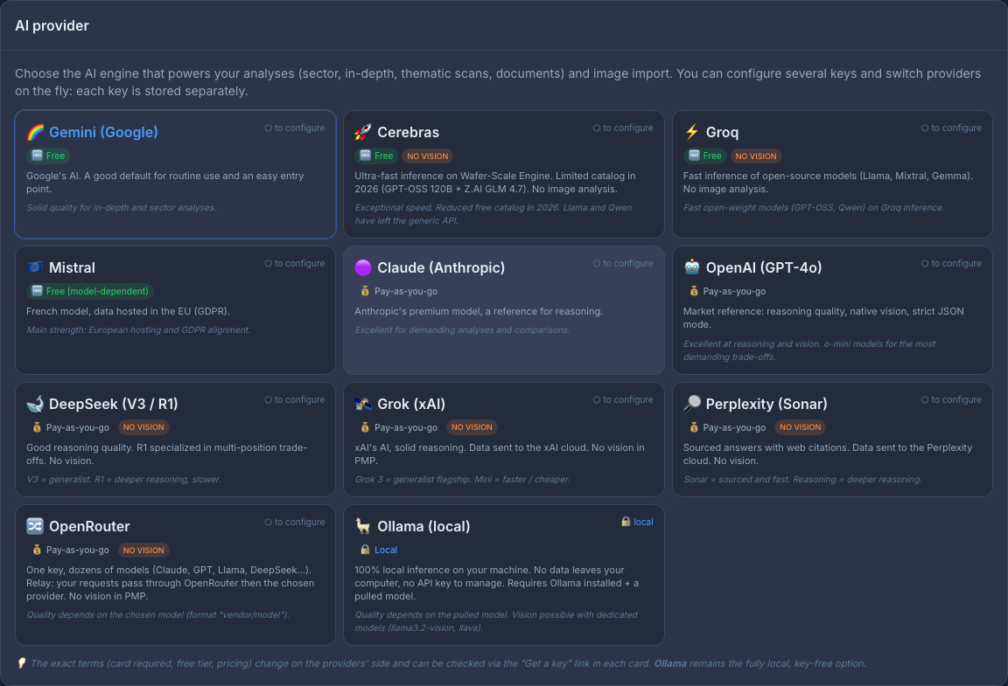Click Gemini's 'to configure' status
1008x686 pixels.
pyautogui.click(x=294, y=128)
